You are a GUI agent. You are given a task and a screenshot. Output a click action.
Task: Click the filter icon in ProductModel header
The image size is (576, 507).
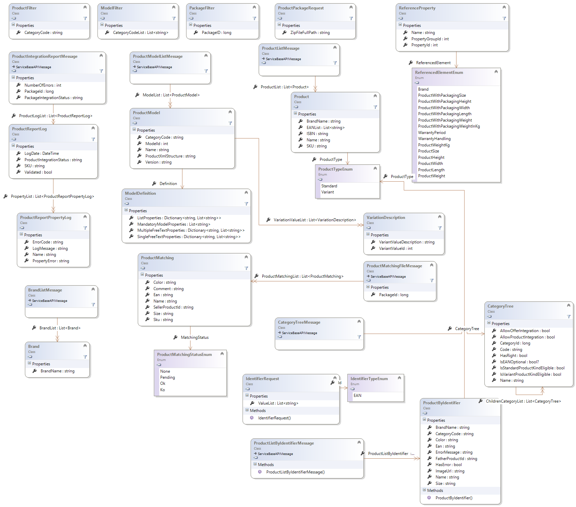tap(230, 123)
